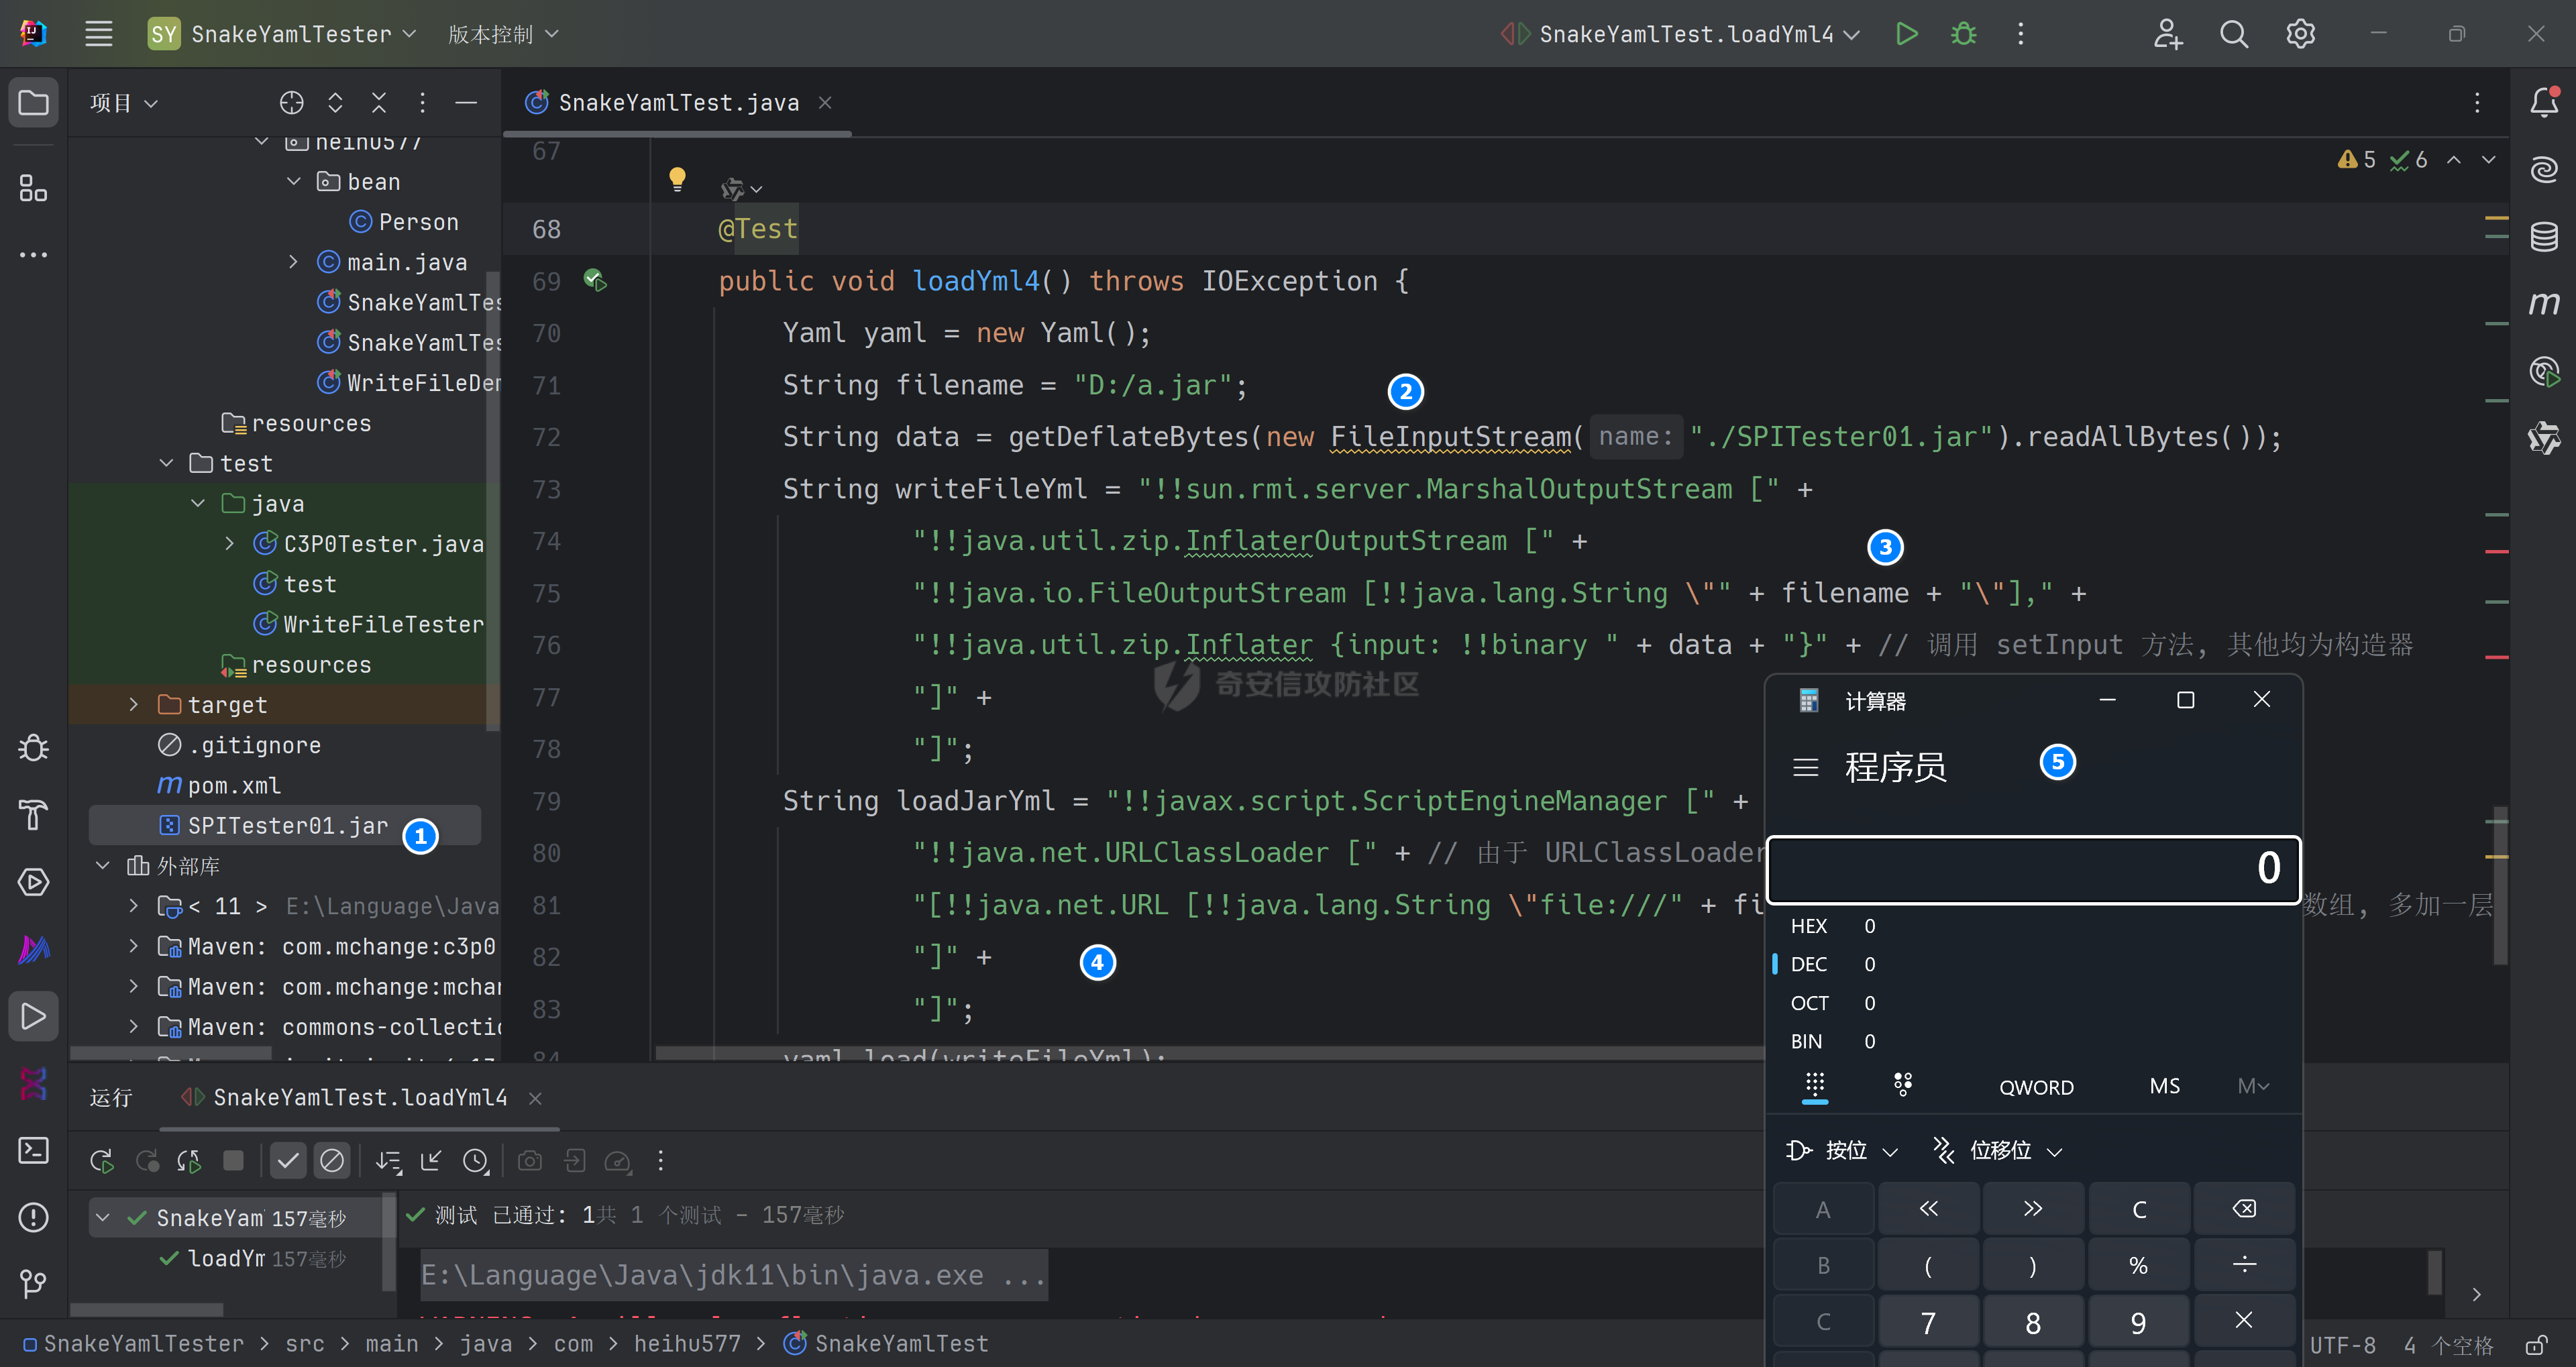
Task: Click the 9 key in Calculator
Action: pos(2138,1323)
